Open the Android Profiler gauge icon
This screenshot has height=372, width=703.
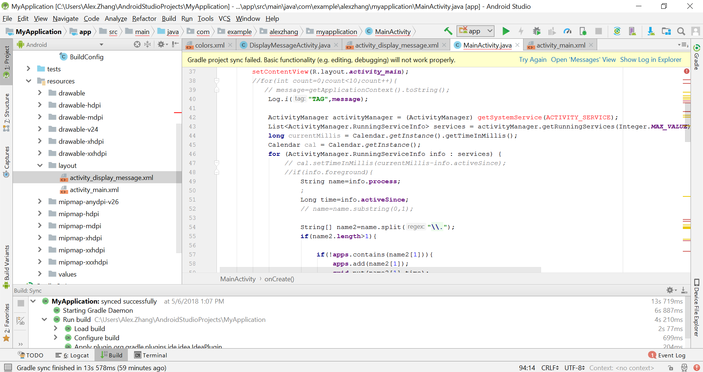coord(567,31)
